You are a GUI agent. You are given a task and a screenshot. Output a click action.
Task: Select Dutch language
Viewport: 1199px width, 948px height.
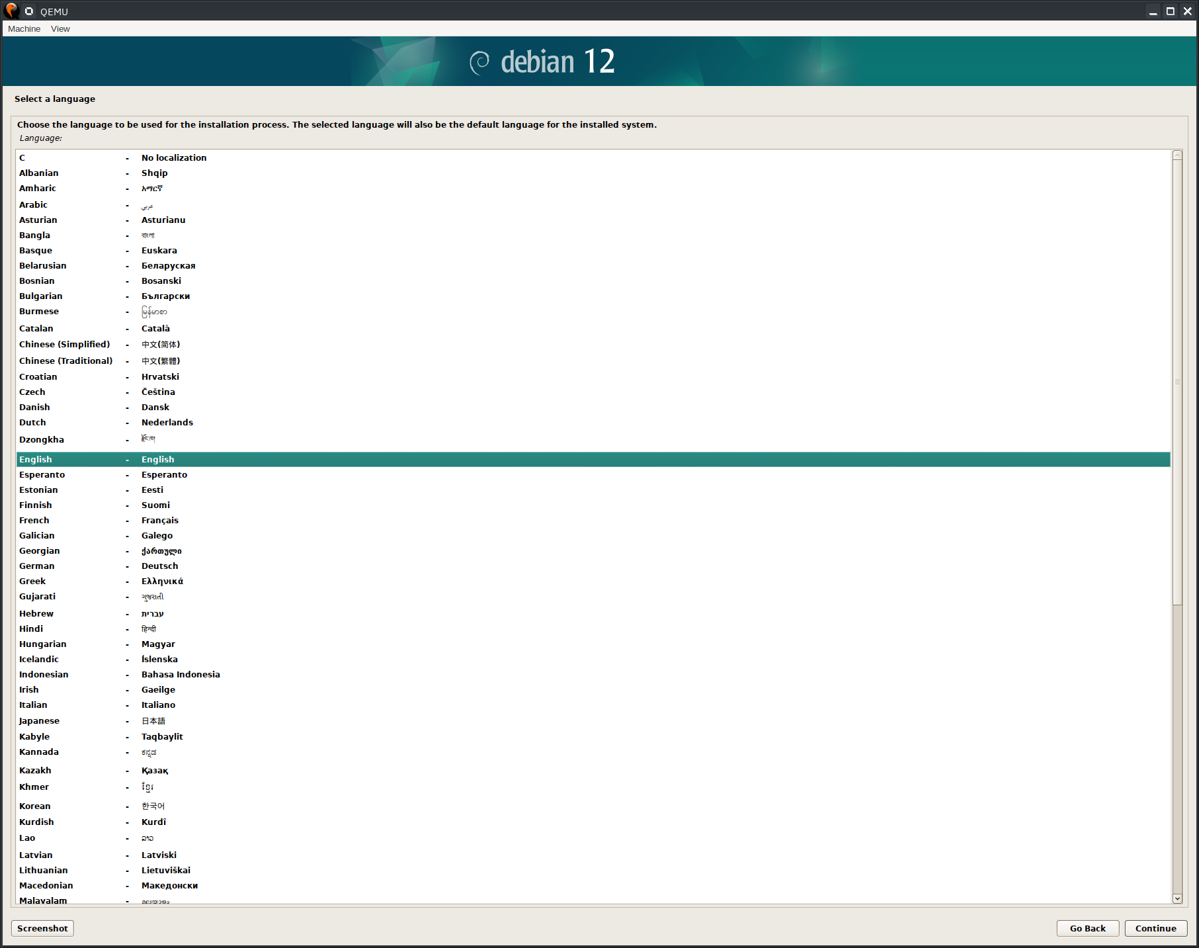[x=593, y=422]
